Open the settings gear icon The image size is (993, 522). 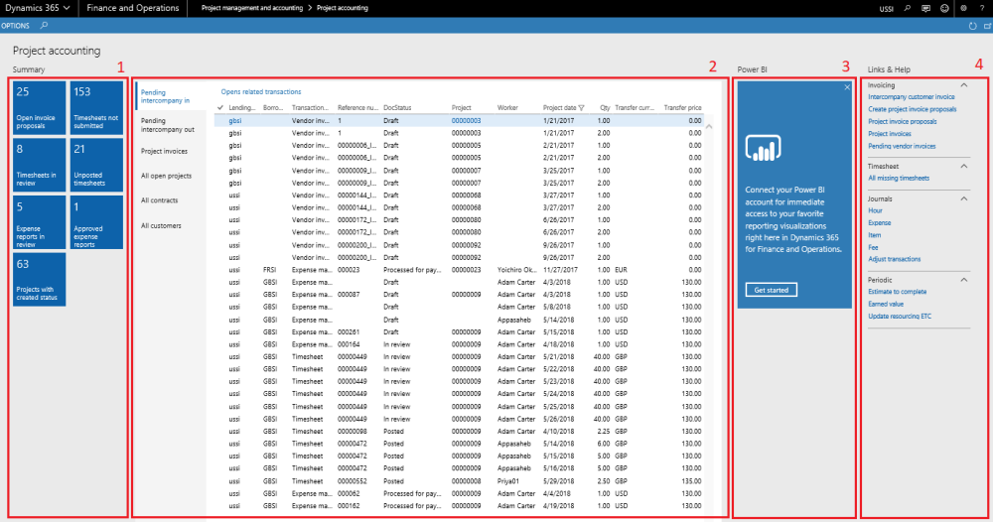(x=963, y=8)
